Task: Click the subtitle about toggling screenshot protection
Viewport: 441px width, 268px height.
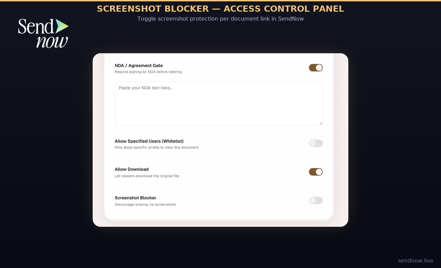Action: [x=221, y=19]
